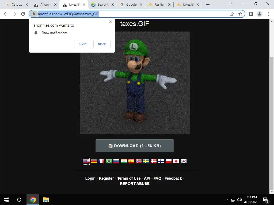274x205 pixels.
Task: Open the FAQ link
Action: [157, 178]
